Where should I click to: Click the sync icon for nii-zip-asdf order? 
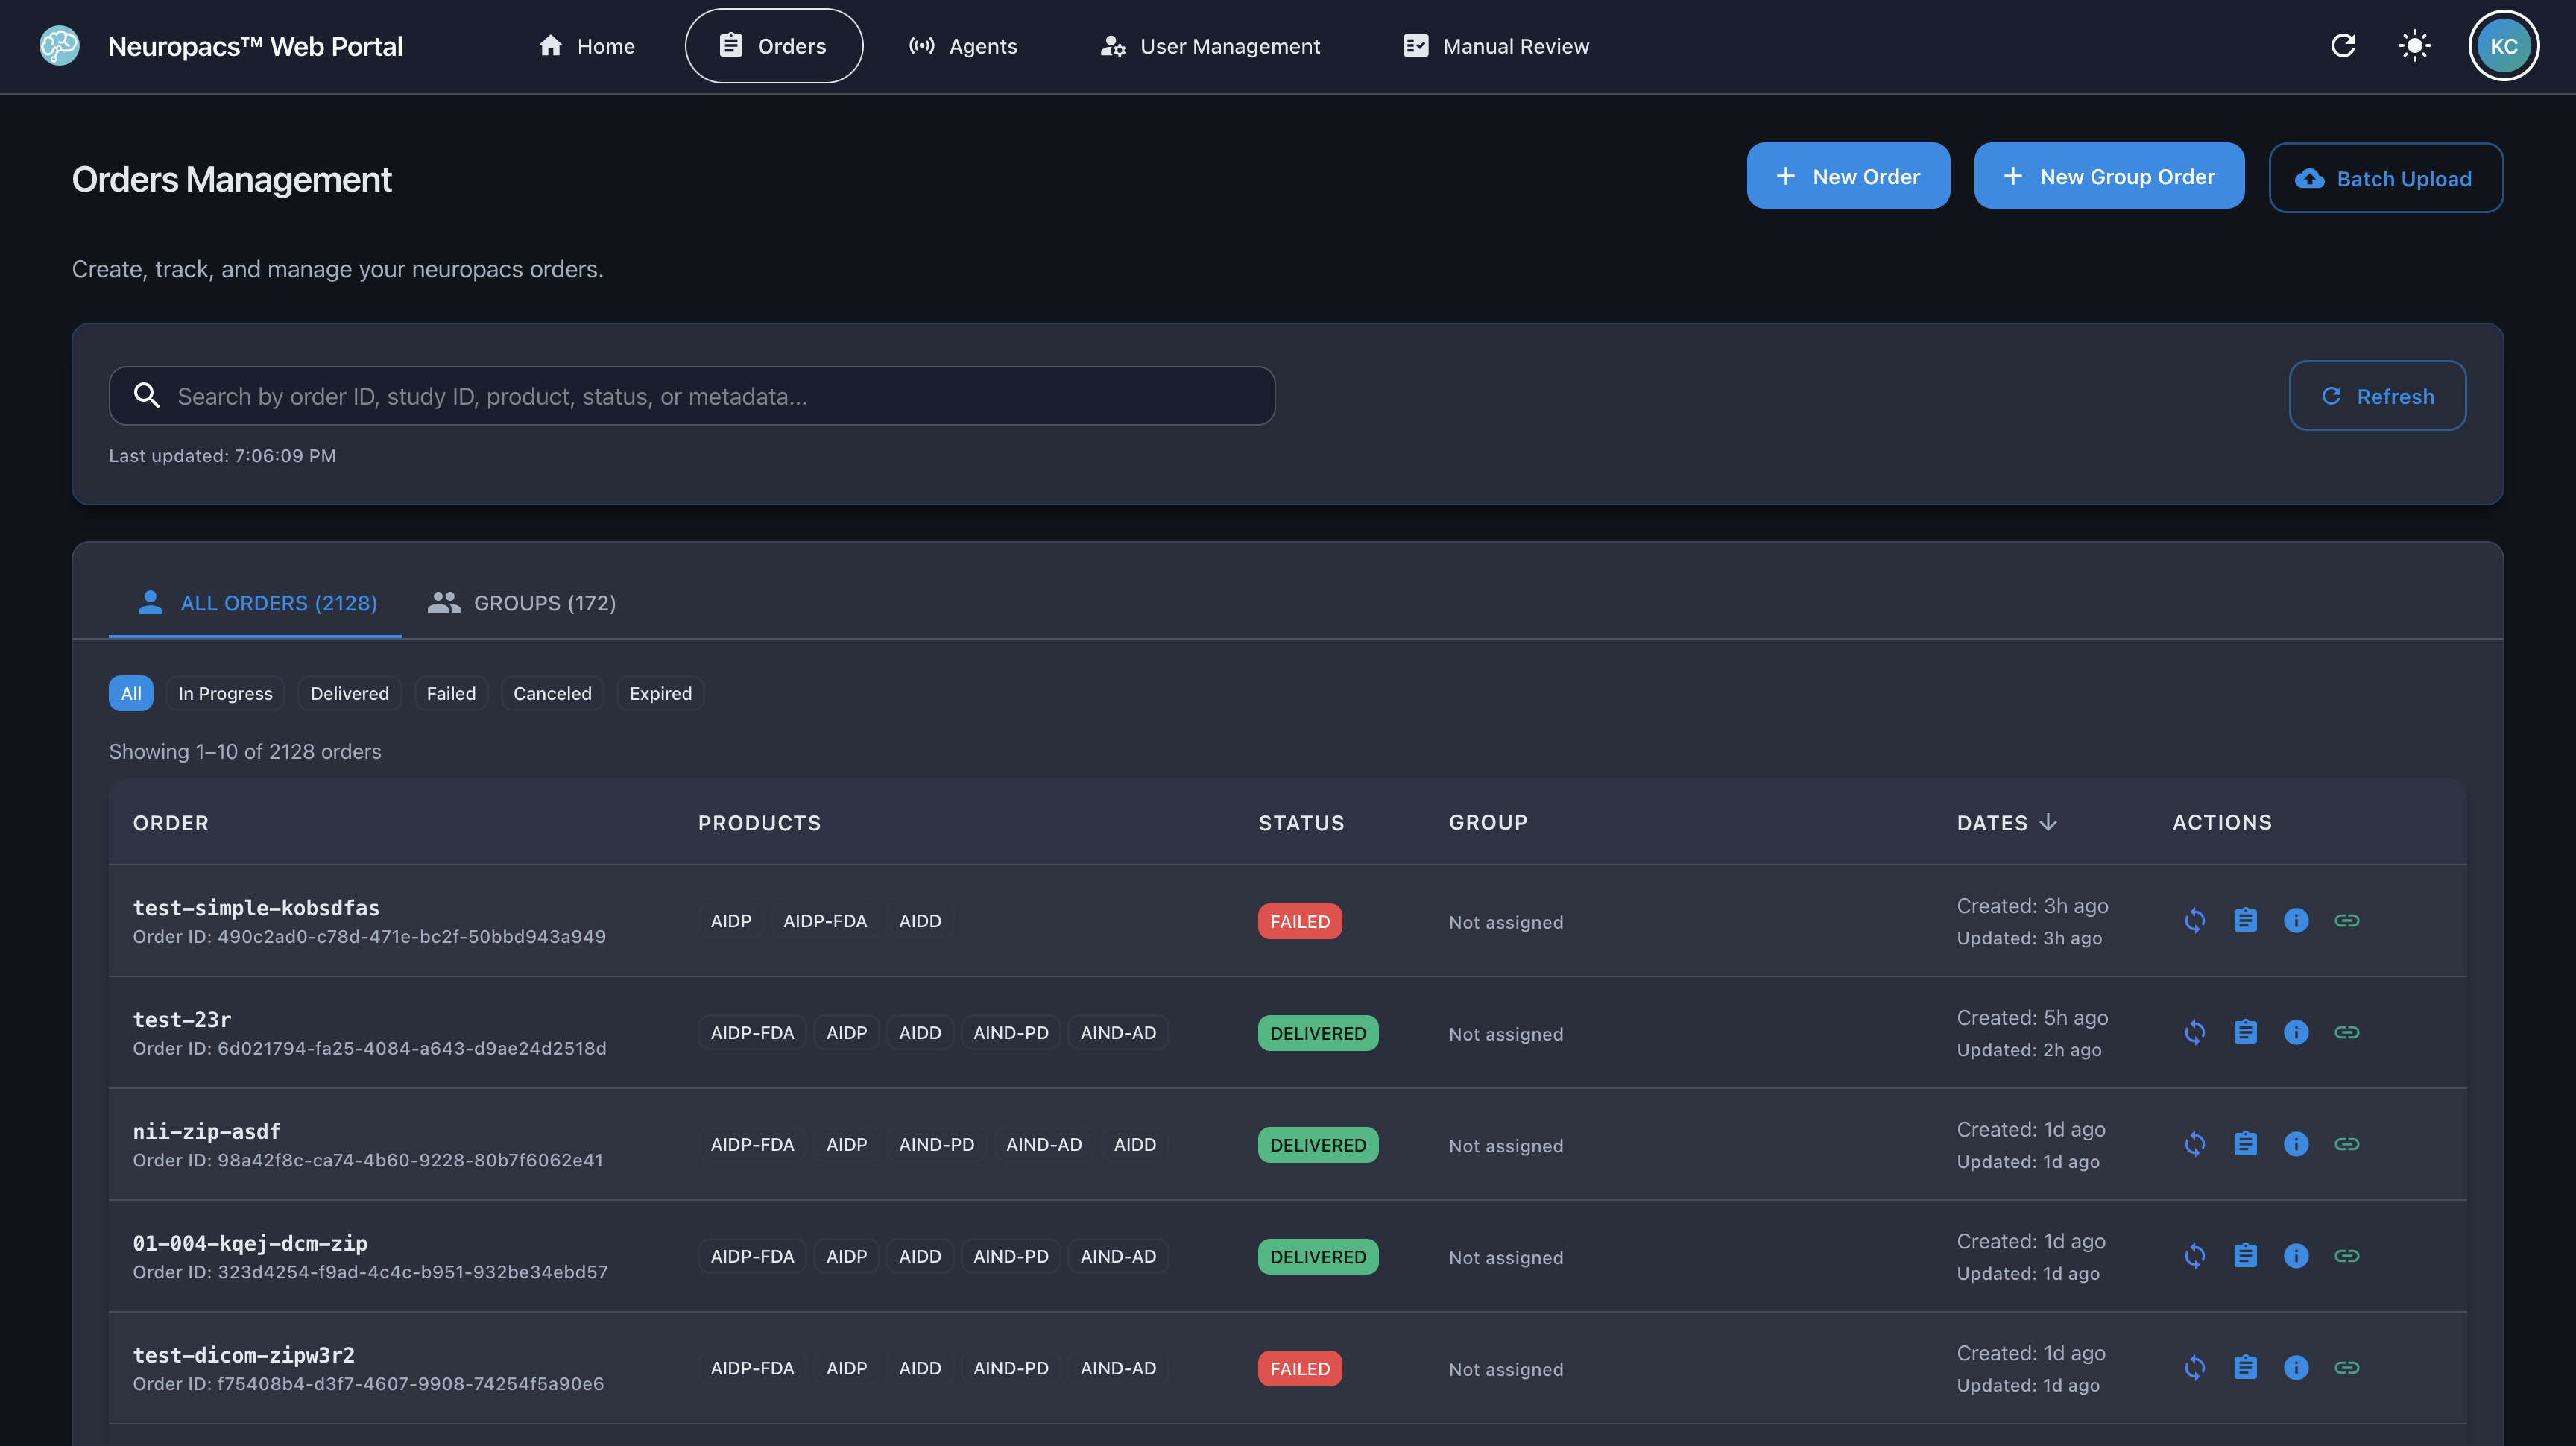click(2195, 1144)
